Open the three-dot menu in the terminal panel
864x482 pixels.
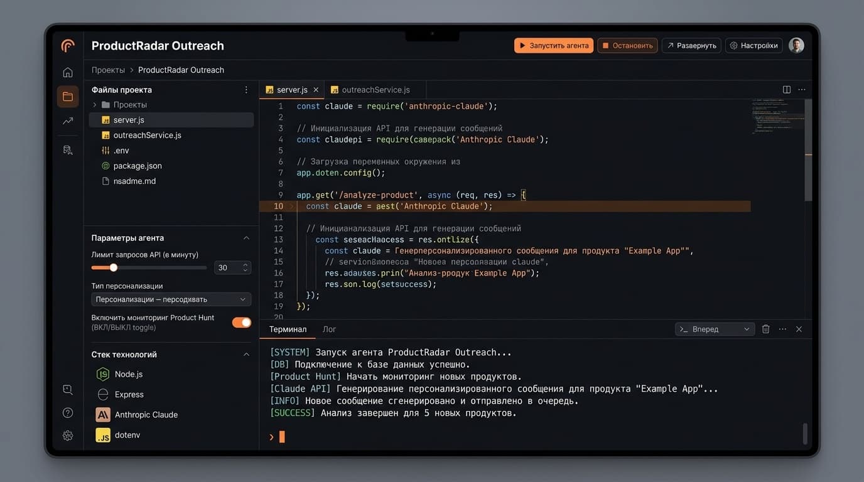click(x=782, y=328)
